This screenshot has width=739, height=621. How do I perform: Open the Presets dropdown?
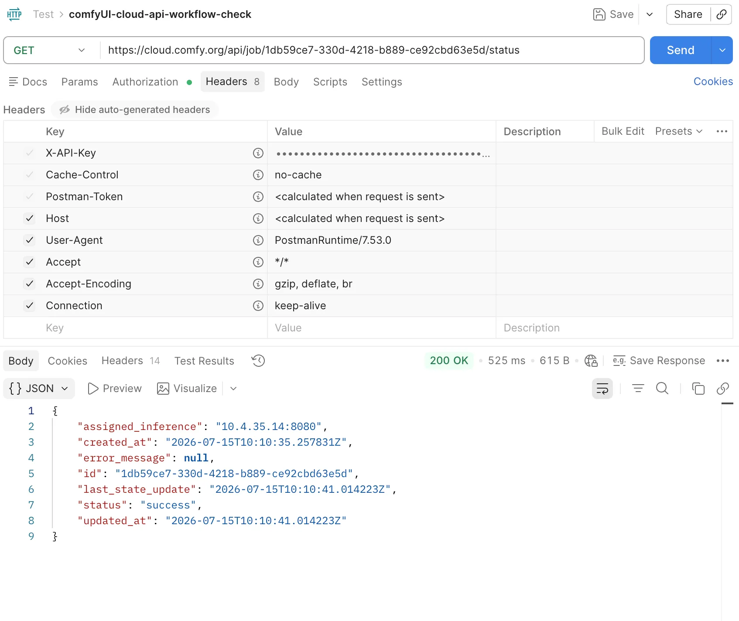pos(679,131)
